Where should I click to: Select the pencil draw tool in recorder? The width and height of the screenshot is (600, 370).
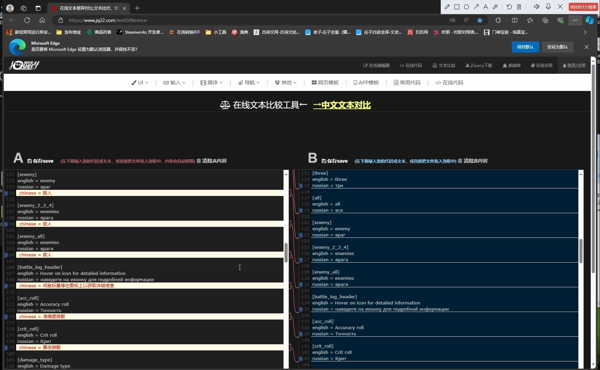[447, 7]
